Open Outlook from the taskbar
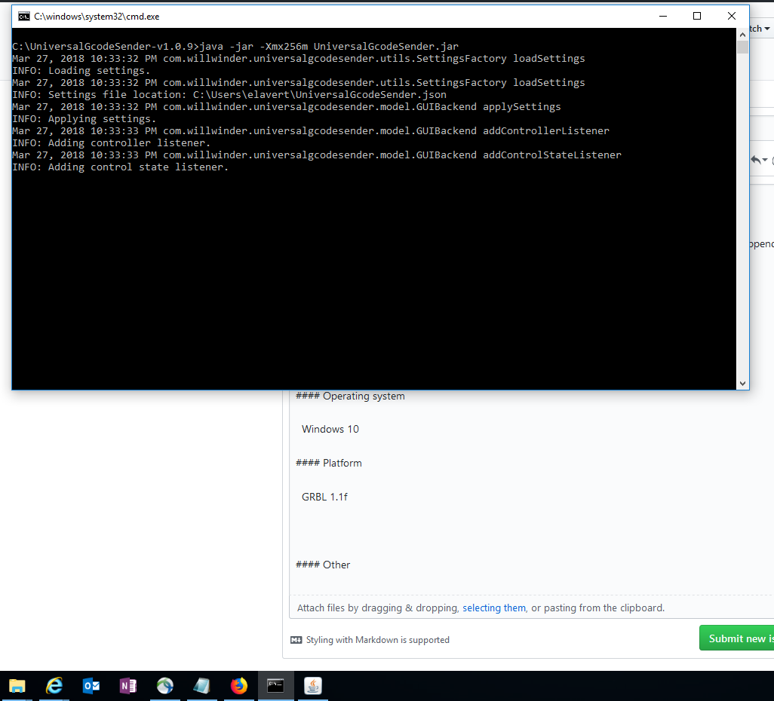Screen dimensions: 774x701 (x=91, y=686)
